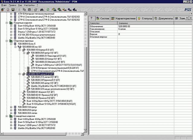This screenshot has width=193, height=140.
Task: Collapse the Сборочные единицы folder
Action: pos(7,41)
